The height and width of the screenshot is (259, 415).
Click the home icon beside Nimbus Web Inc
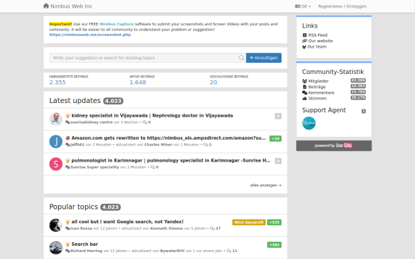(x=46, y=6)
